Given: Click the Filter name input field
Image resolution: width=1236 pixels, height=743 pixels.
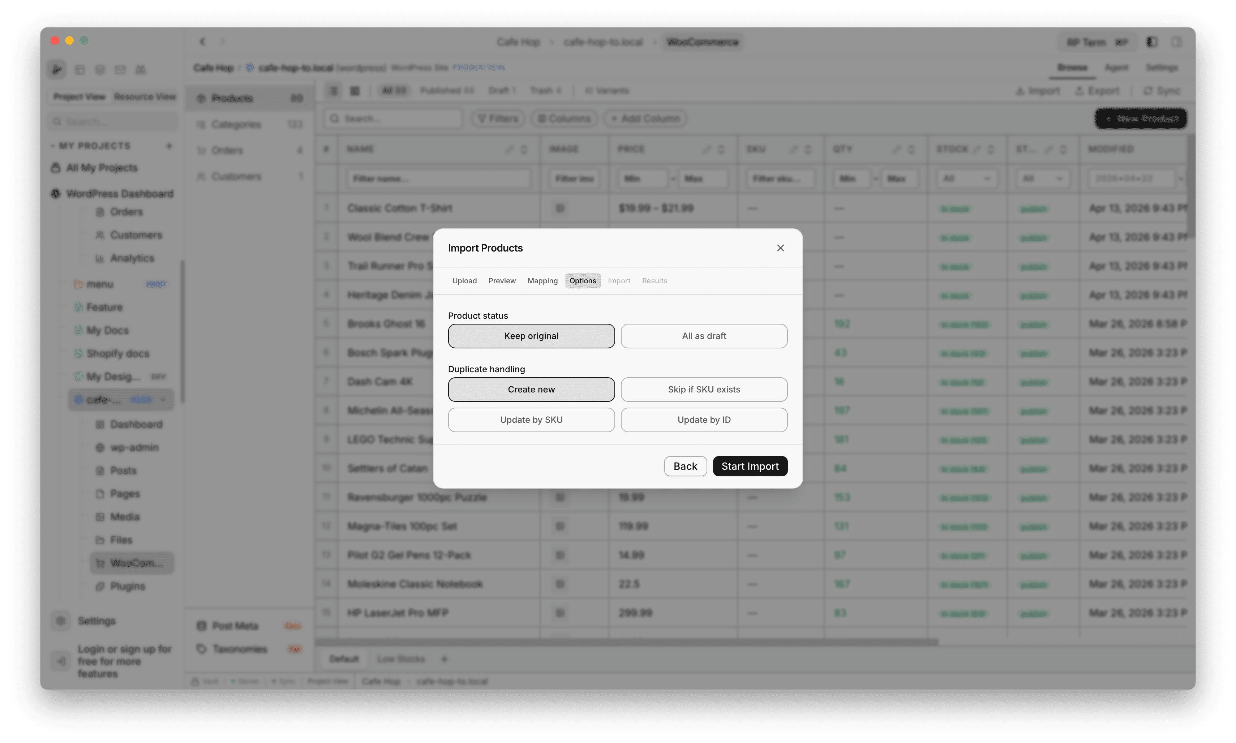Looking at the screenshot, I should (x=439, y=178).
